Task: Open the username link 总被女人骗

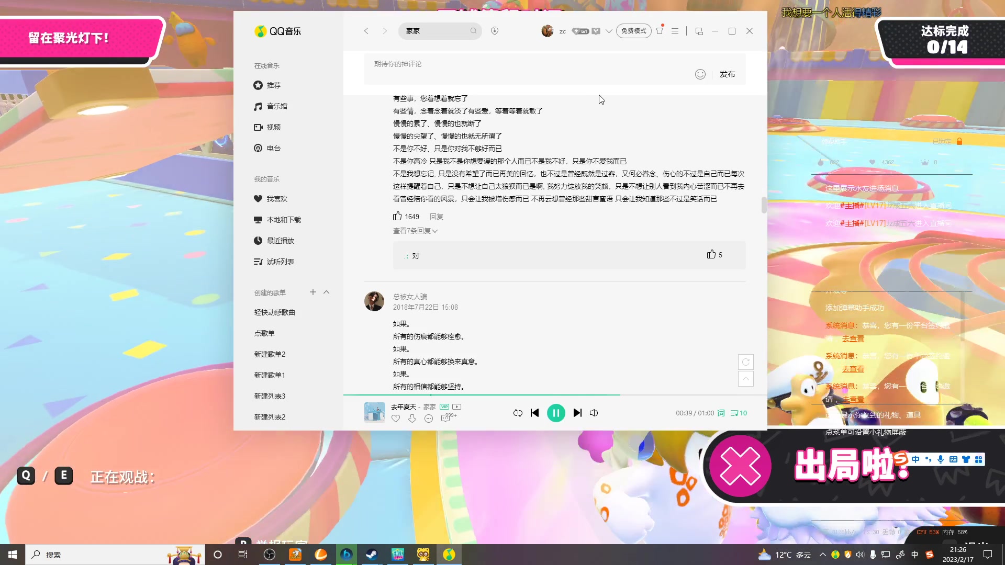Action: coord(410,297)
